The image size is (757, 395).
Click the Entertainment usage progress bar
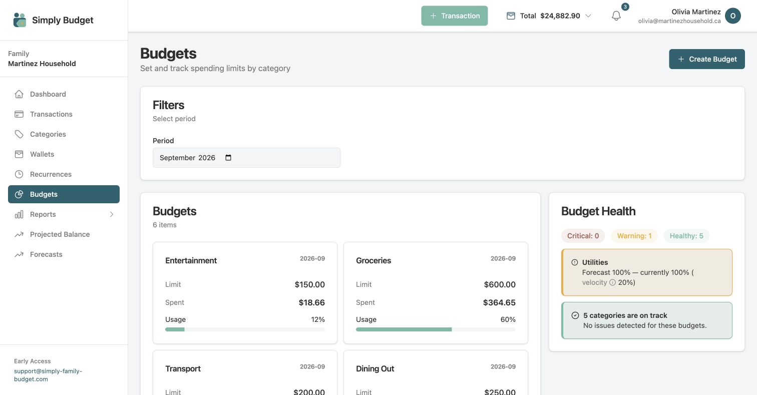pos(245,329)
